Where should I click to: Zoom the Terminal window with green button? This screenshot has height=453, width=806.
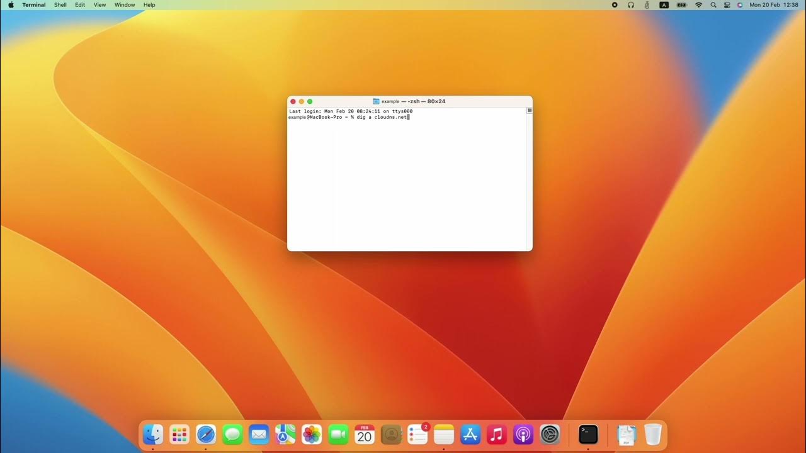coord(310,101)
